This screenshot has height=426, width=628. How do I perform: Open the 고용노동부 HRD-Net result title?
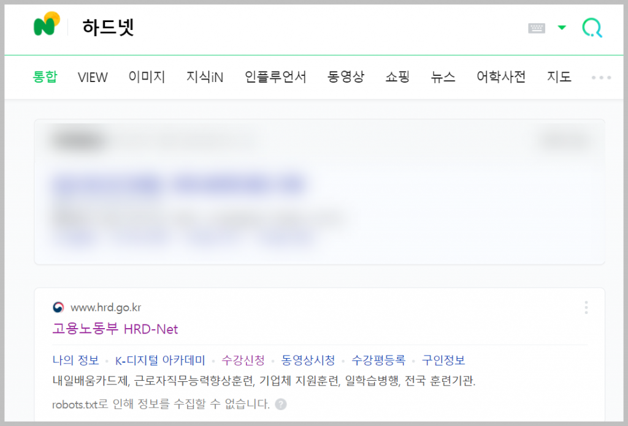pyautogui.click(x=115, y=329)
